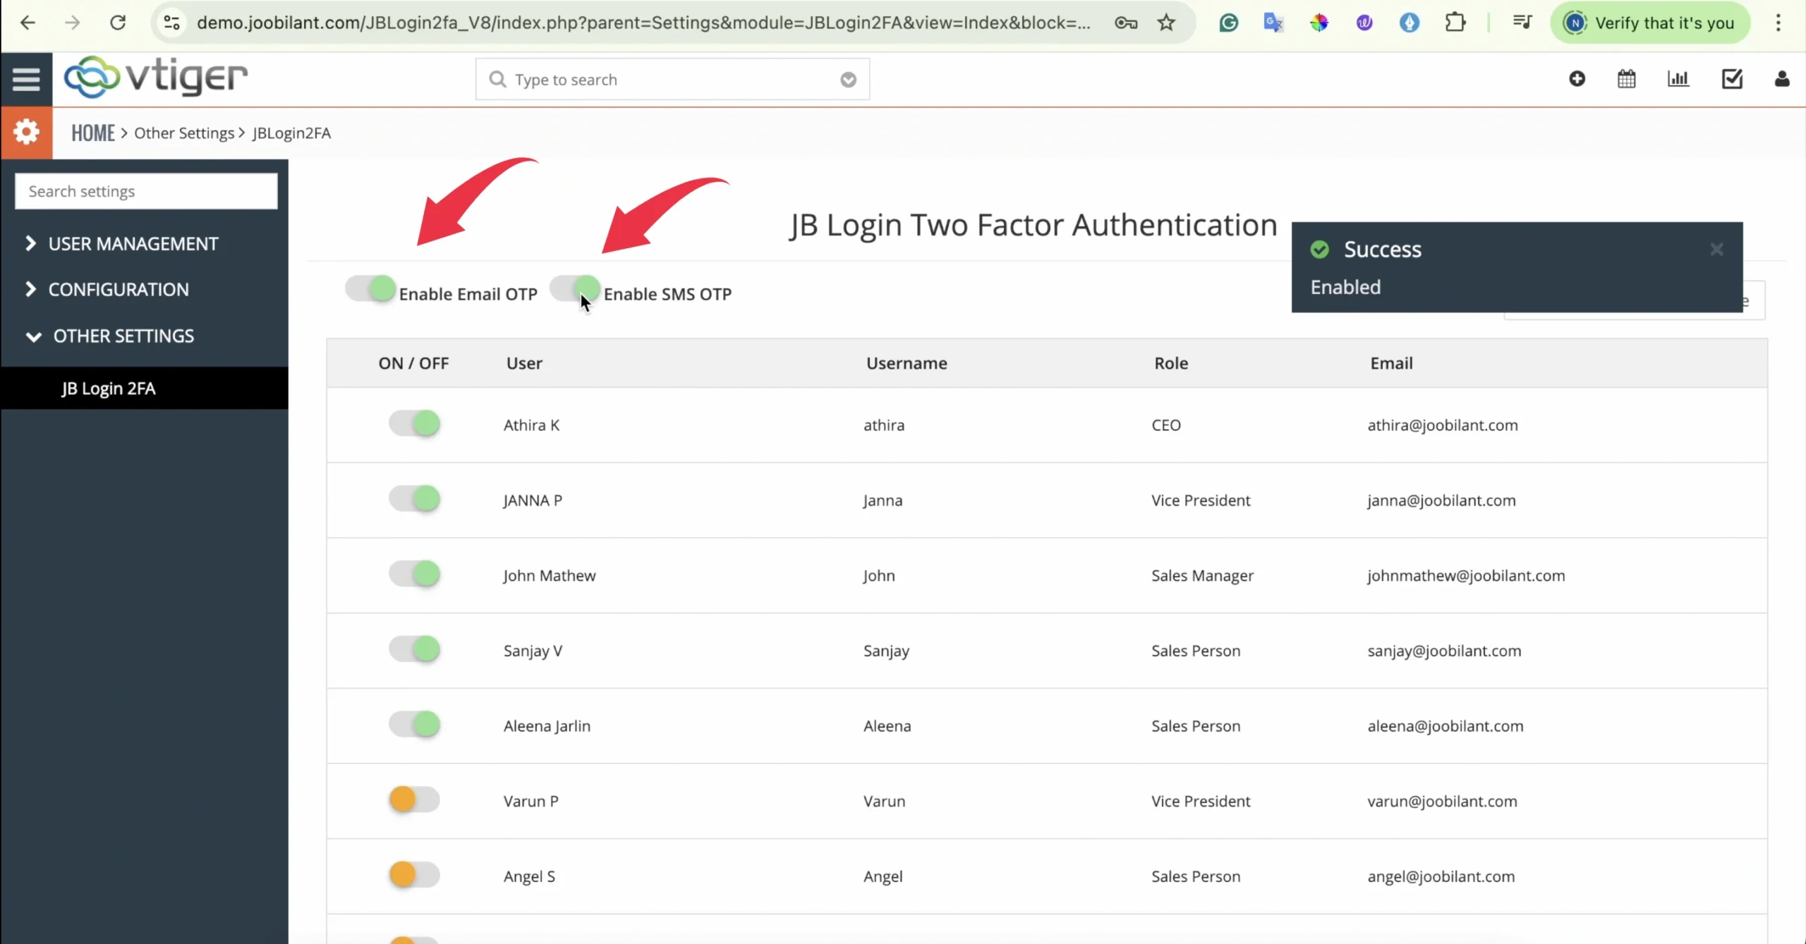Select JB Login 2FA sidebar item
Screen dimensions: 1806x944
pyautogui.click(x=108, y=388)
